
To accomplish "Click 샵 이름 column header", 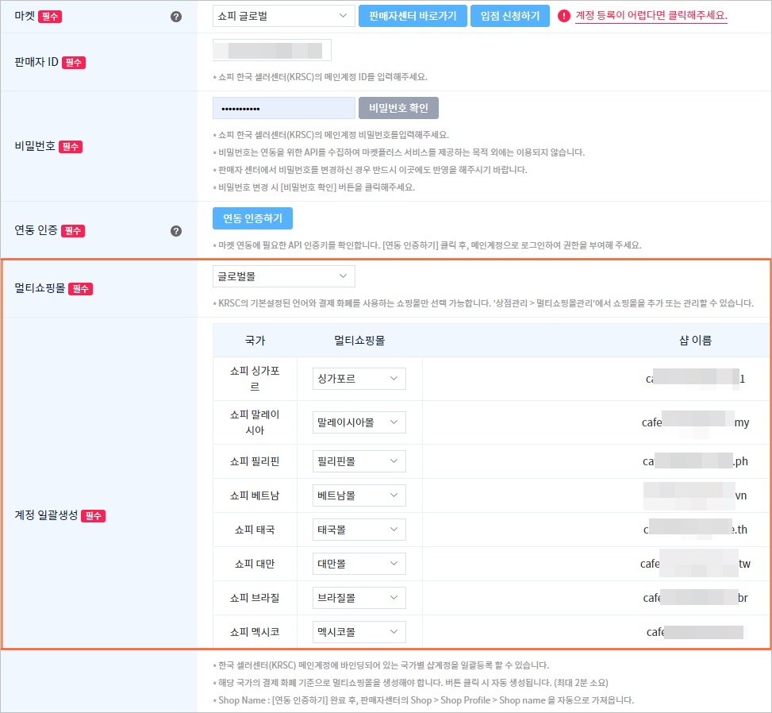I will pos(695,341).
